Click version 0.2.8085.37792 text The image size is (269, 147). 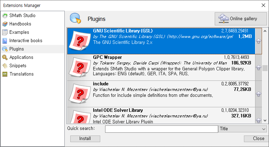[x=235, y=84]
